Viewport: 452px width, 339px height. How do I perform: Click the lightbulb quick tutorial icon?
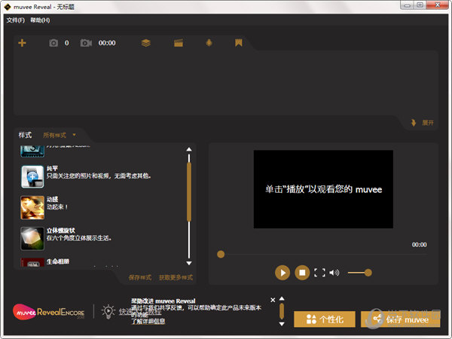[x=108, y=311]
